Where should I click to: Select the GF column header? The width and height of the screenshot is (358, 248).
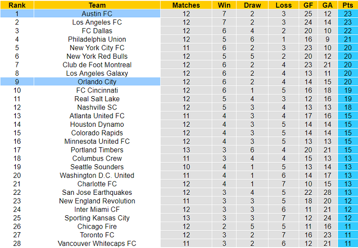click(x=307, y=5)
